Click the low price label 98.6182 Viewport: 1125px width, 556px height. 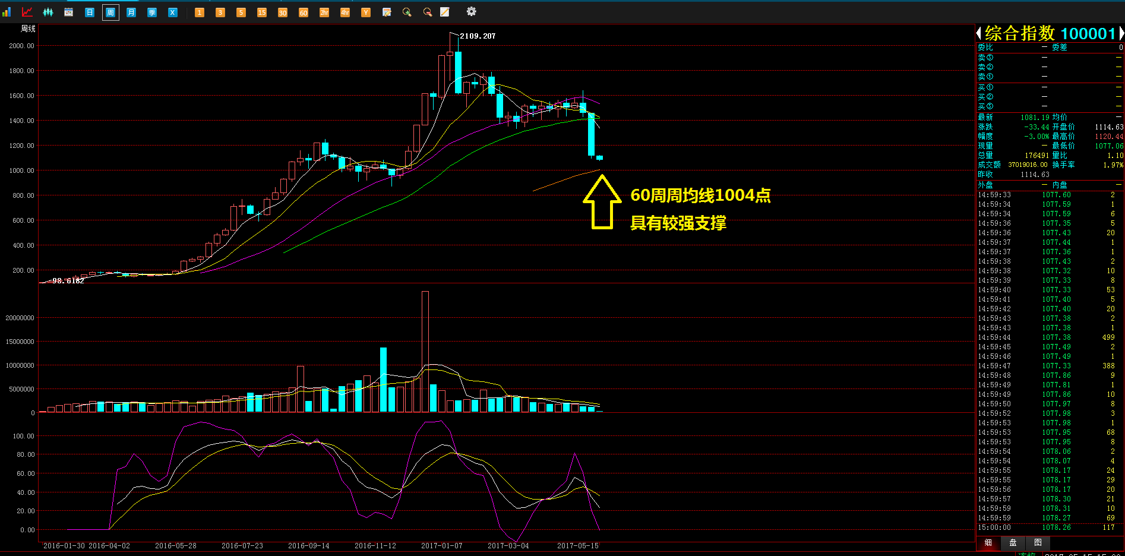click(68, 281)
